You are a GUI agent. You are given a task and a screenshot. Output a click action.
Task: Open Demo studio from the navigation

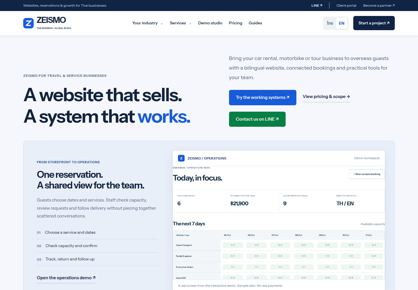pyautogui.click(x=210, y=23)
